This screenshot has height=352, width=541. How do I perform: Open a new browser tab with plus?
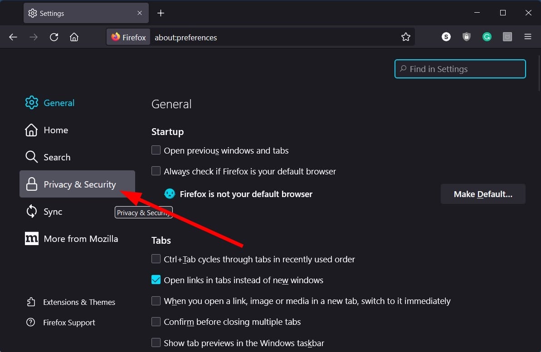[x=161, y=13]
